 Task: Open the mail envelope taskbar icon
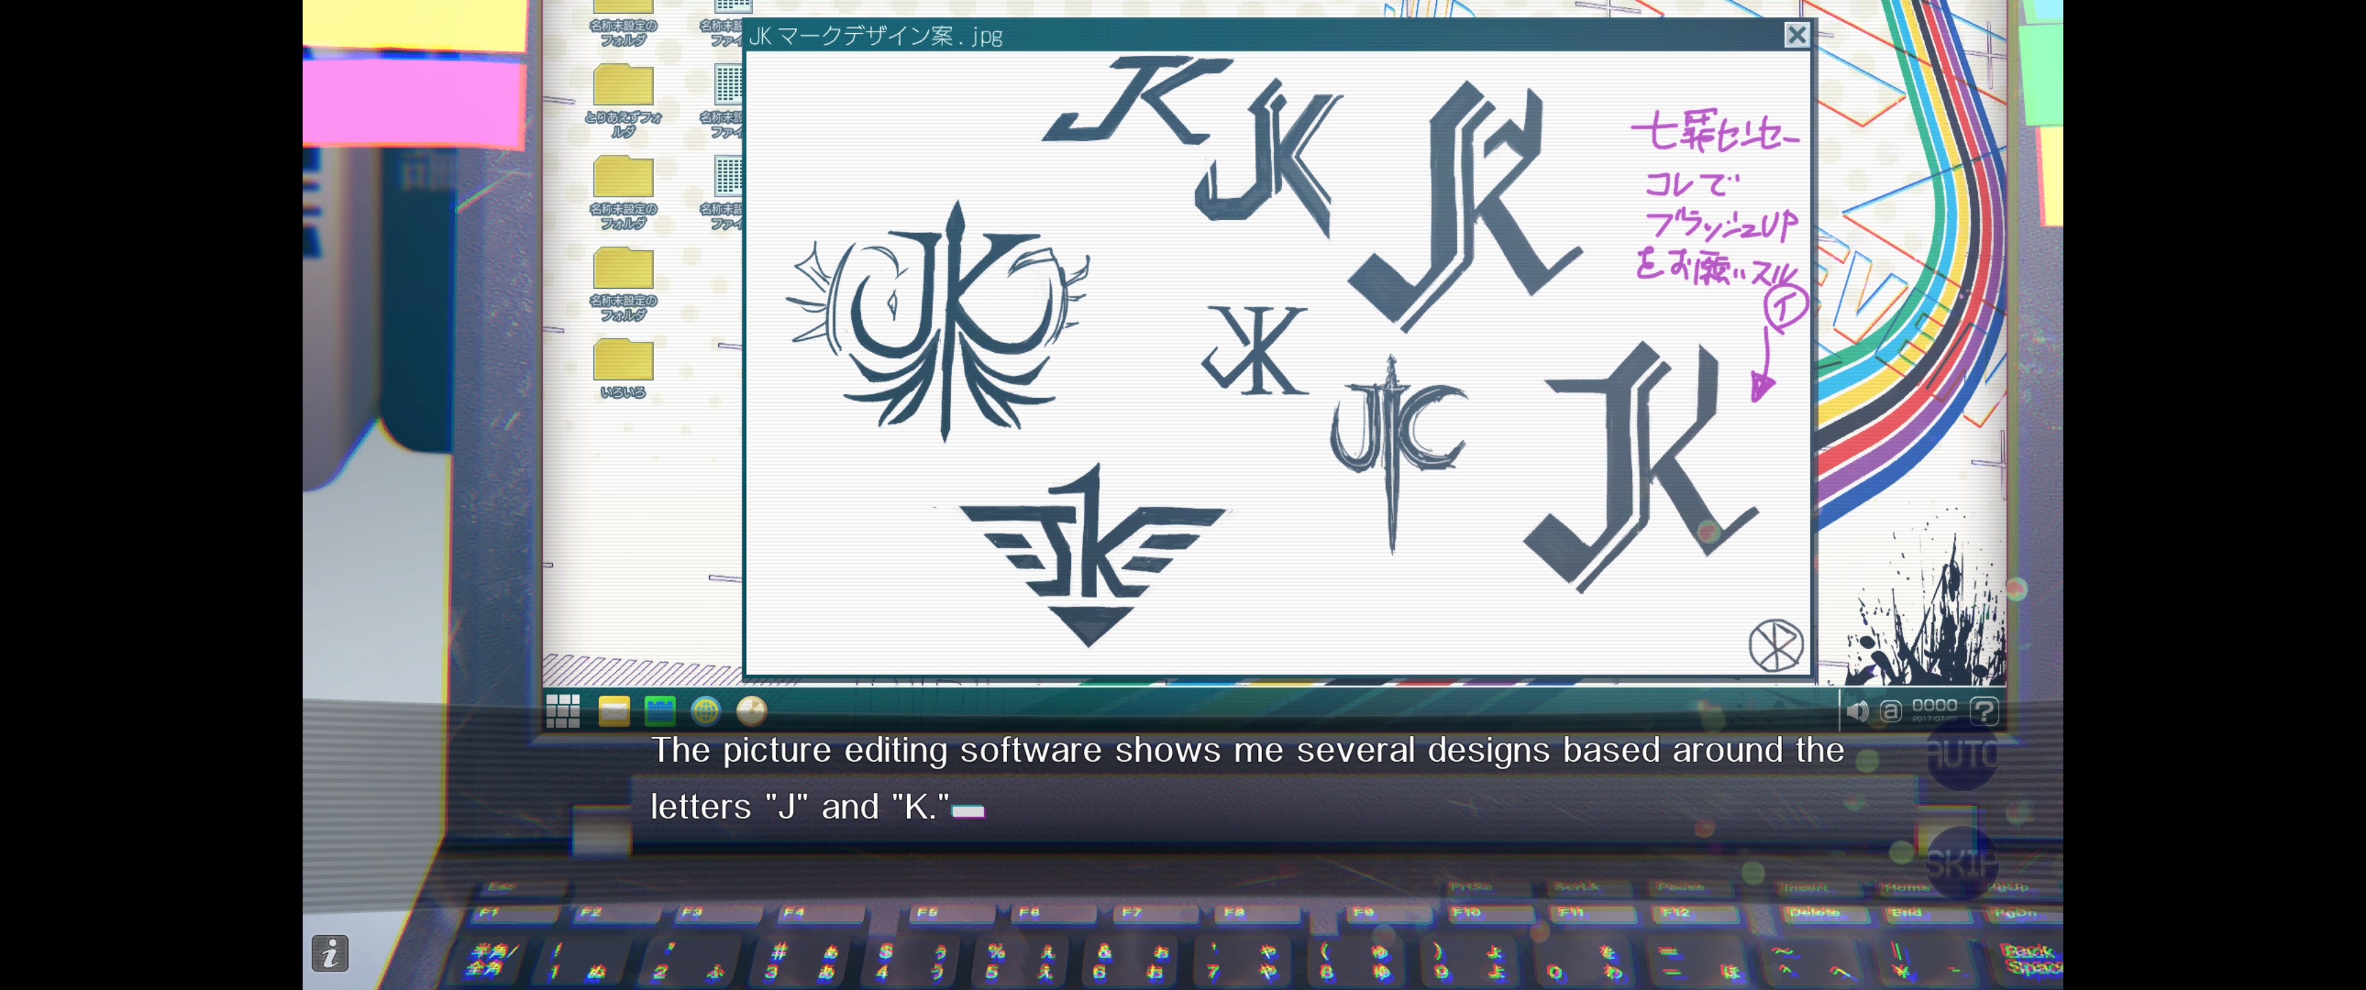[614, 711]
